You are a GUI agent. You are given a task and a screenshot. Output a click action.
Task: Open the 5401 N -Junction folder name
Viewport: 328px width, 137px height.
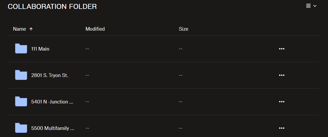[x=52, y=102]
